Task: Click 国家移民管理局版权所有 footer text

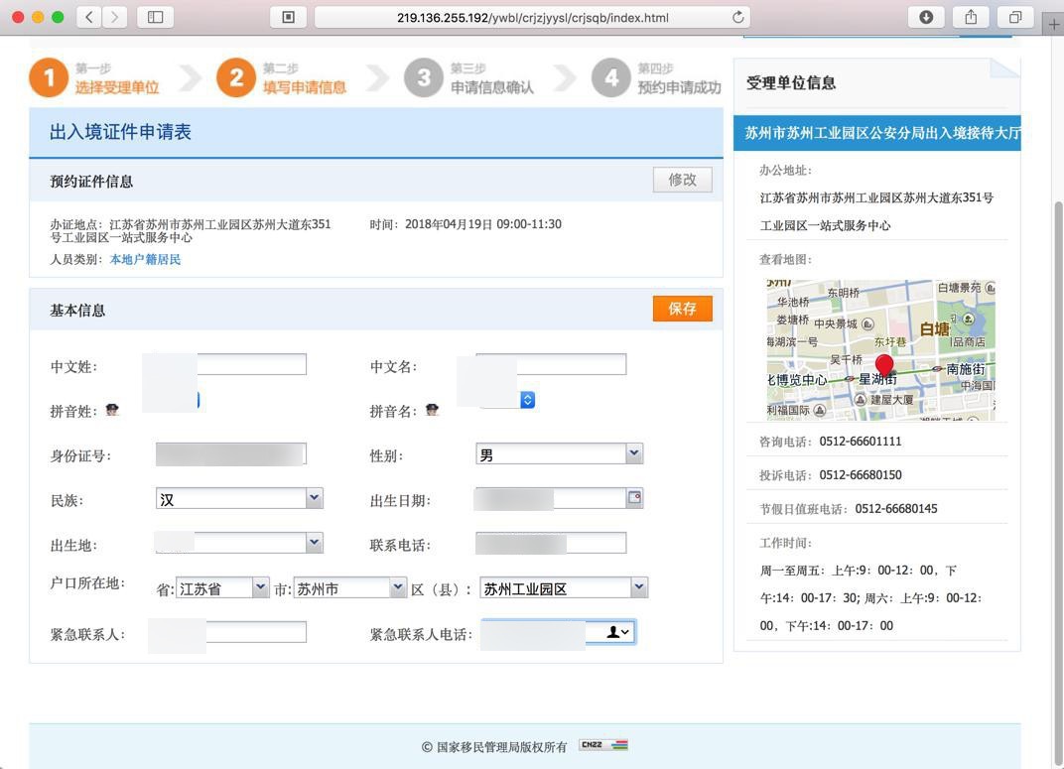Action: 494,747
